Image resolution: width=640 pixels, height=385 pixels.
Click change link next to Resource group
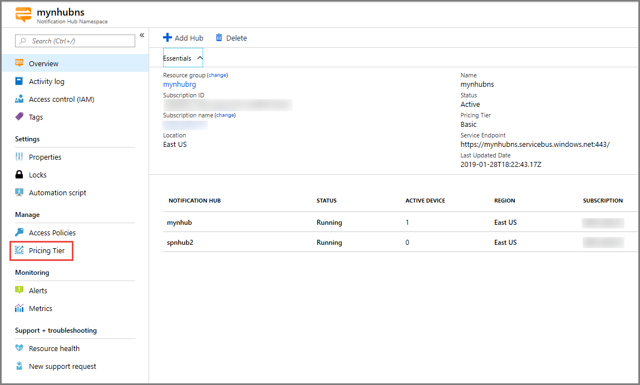click(218, 75)
